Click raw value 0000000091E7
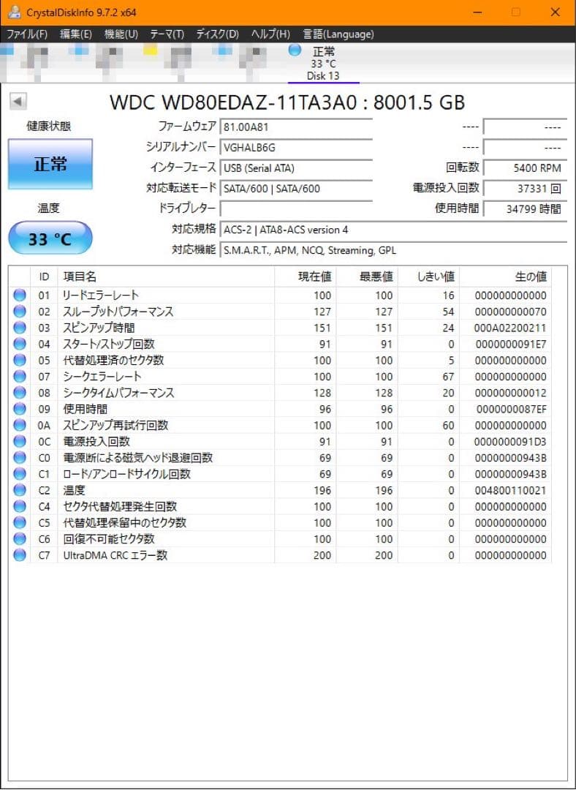This screenshot has height=790, width=576. tap(512, 344)
